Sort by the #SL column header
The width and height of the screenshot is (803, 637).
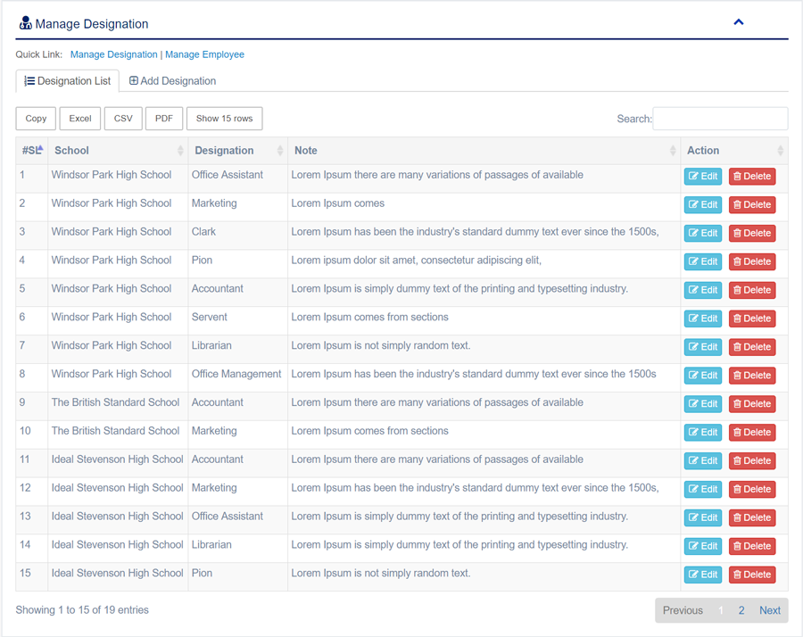tap(32, 151)
